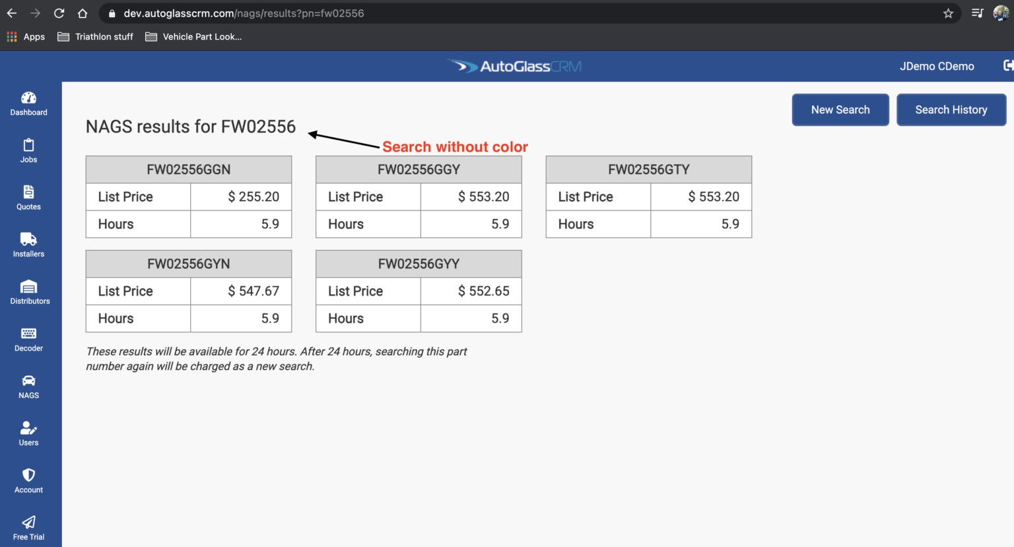Start a New Search
Screen dimensions: 1014x547
click(x=840, y=110)
